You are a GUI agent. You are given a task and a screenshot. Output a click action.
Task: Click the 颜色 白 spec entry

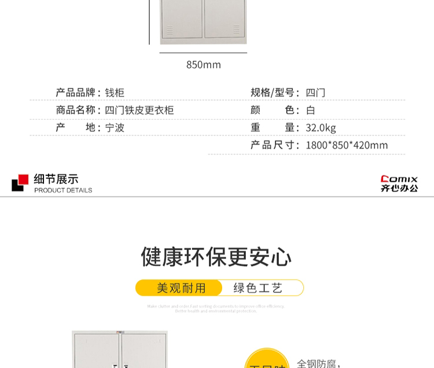click(282, 110)
